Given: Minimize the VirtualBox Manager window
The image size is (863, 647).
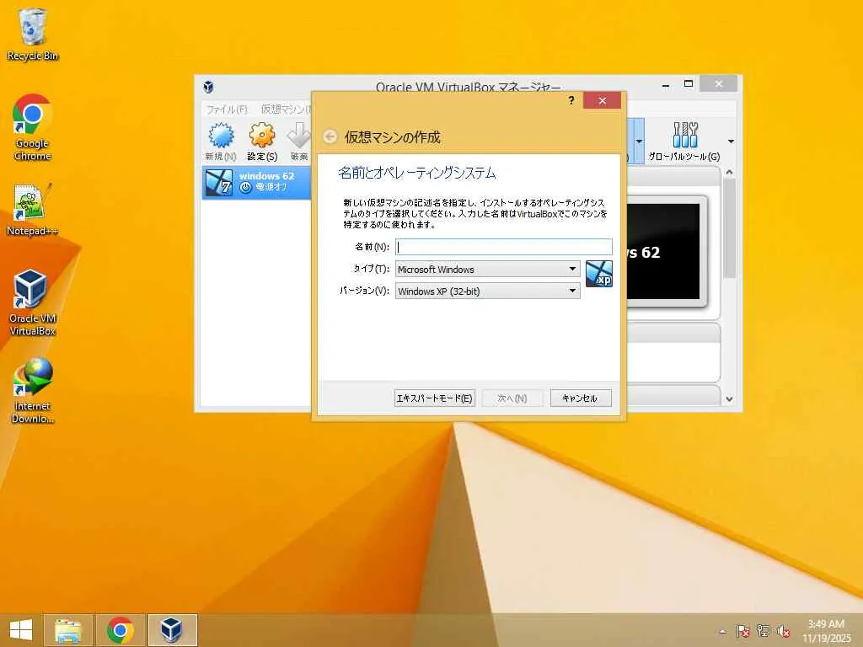Looking at the screenshot, I should click(x=666, y=85).
